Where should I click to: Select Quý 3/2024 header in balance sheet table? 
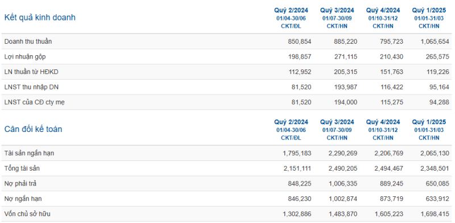point(337,122)
